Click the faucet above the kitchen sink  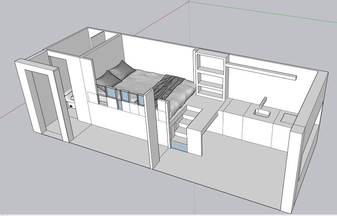pyautogui.click(x=263, y=102)
